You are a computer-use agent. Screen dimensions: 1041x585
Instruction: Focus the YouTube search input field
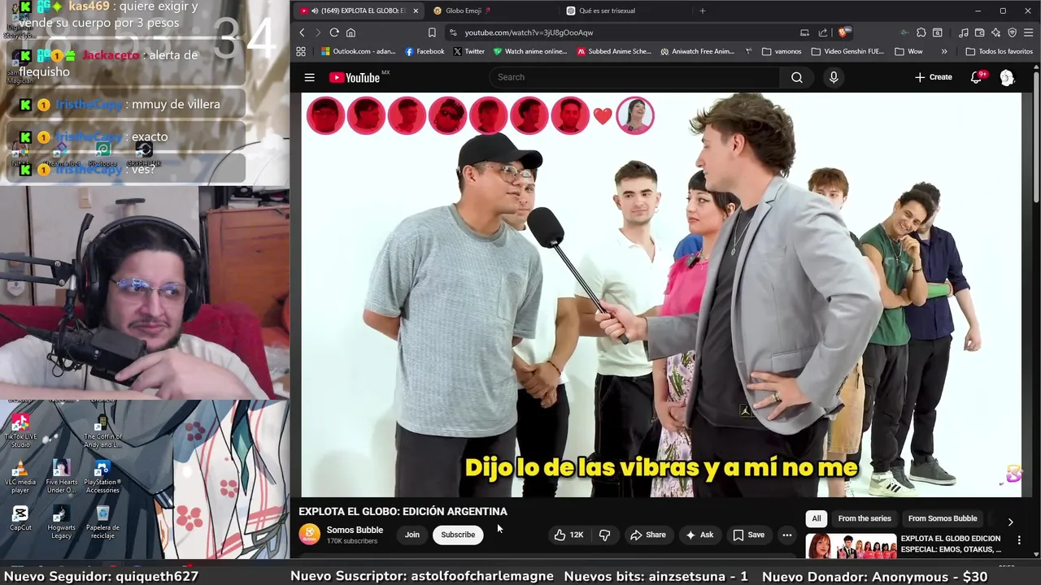634,77
